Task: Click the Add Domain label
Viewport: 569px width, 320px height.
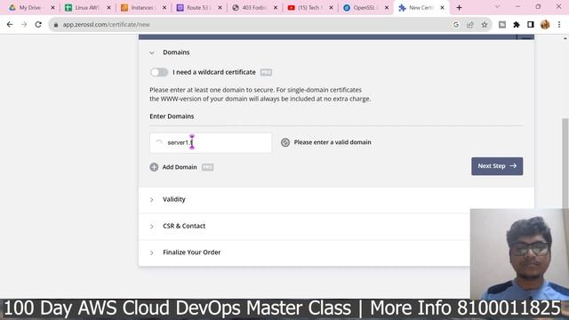Action: 180,167
